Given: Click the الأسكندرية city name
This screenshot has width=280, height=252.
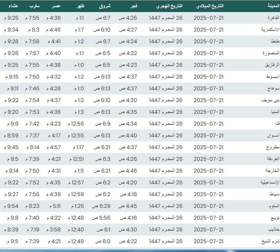Looking at the screenshot, I should tap(270, 30).
